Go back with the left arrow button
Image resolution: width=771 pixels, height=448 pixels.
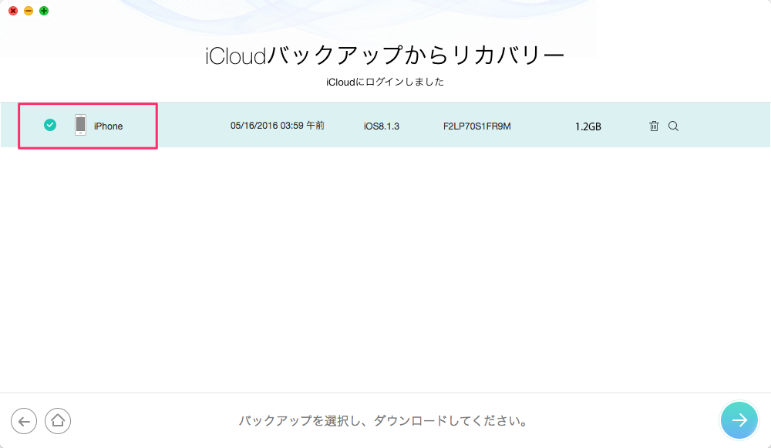point(24,421)
